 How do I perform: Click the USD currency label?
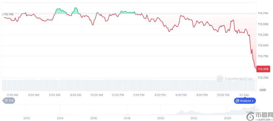[x=263, y=90]
